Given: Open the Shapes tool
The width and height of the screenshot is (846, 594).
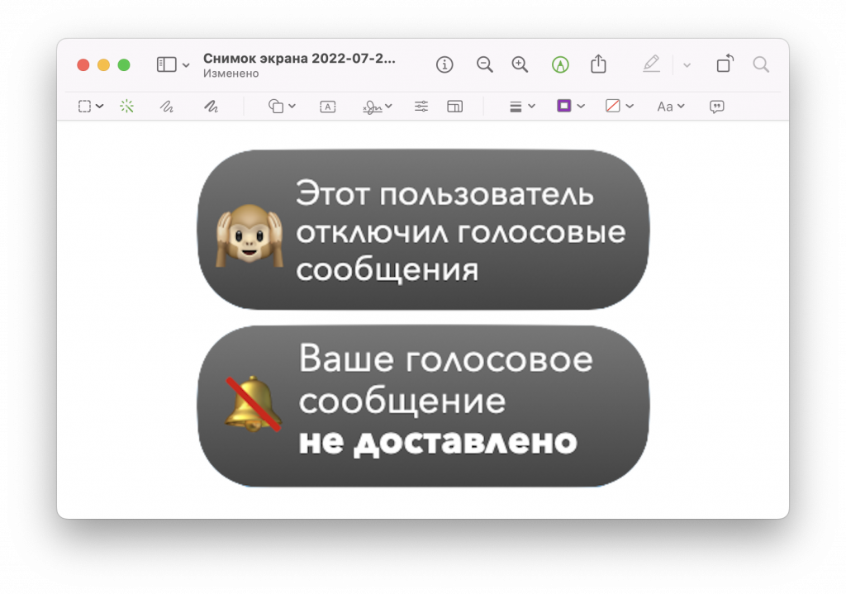Looking at the screenshot, I should [x=276, y=107].
